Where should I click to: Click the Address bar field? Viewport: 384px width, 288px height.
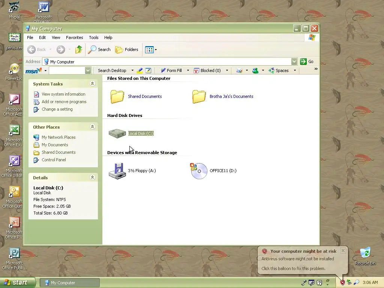coord(167,62)
